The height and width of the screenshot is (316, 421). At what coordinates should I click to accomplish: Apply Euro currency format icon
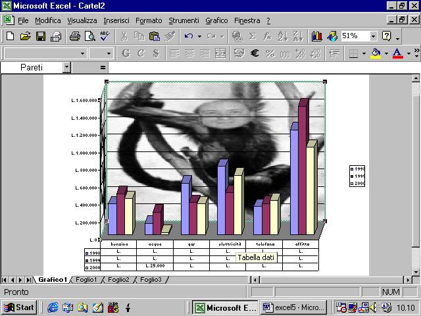254,53
